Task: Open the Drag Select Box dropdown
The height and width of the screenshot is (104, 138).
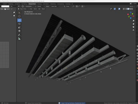Action: [x=55, y=6]
